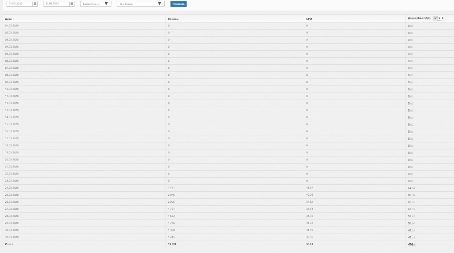Select the date cell 30.03.2020
454x253 pixels.
[11, 230]
